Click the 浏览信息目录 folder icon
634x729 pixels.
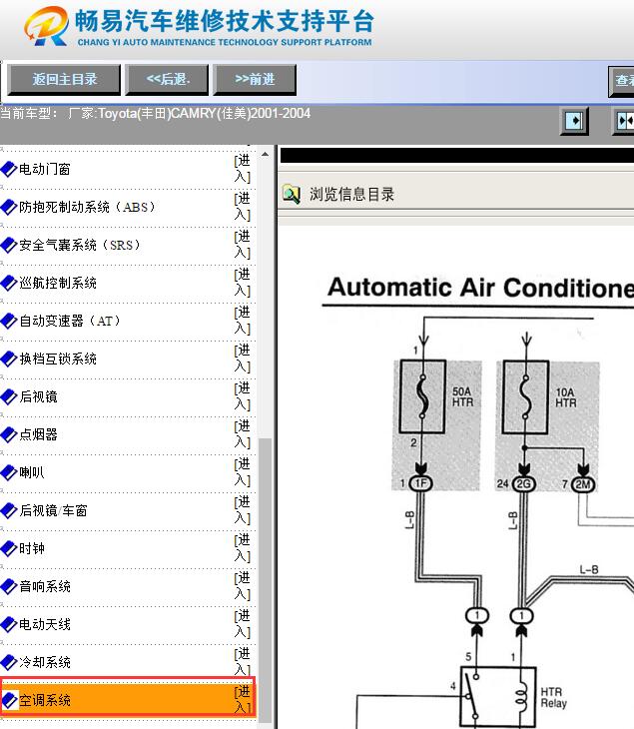click(292, 194)
